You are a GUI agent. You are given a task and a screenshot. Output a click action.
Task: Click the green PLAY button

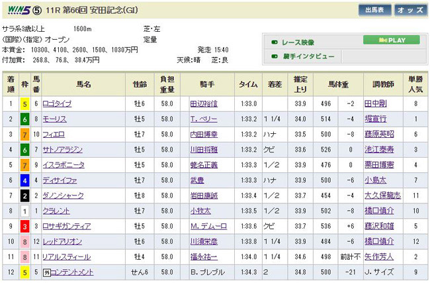pos(392,40)
